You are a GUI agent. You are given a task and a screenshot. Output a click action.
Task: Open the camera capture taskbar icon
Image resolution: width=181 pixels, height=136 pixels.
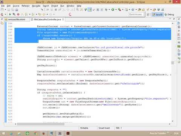pyautogui.click(x=60, y=133)
